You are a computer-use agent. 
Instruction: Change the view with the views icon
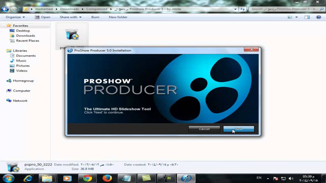point(290,17)
